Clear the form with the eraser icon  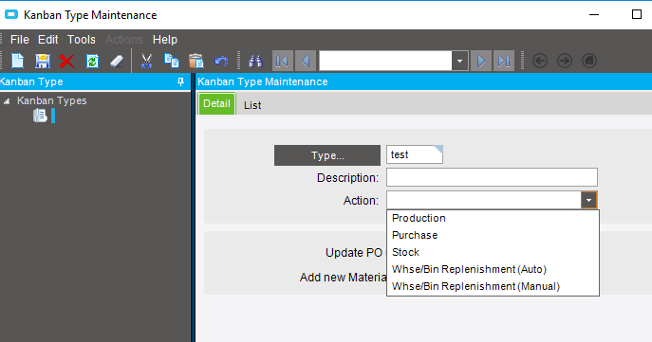(x=117, y=61)
